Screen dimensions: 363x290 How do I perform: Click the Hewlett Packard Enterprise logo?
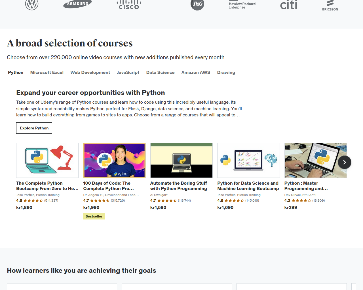tap(242, 5)
